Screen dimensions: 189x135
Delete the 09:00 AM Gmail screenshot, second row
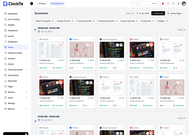click(151, 83)
